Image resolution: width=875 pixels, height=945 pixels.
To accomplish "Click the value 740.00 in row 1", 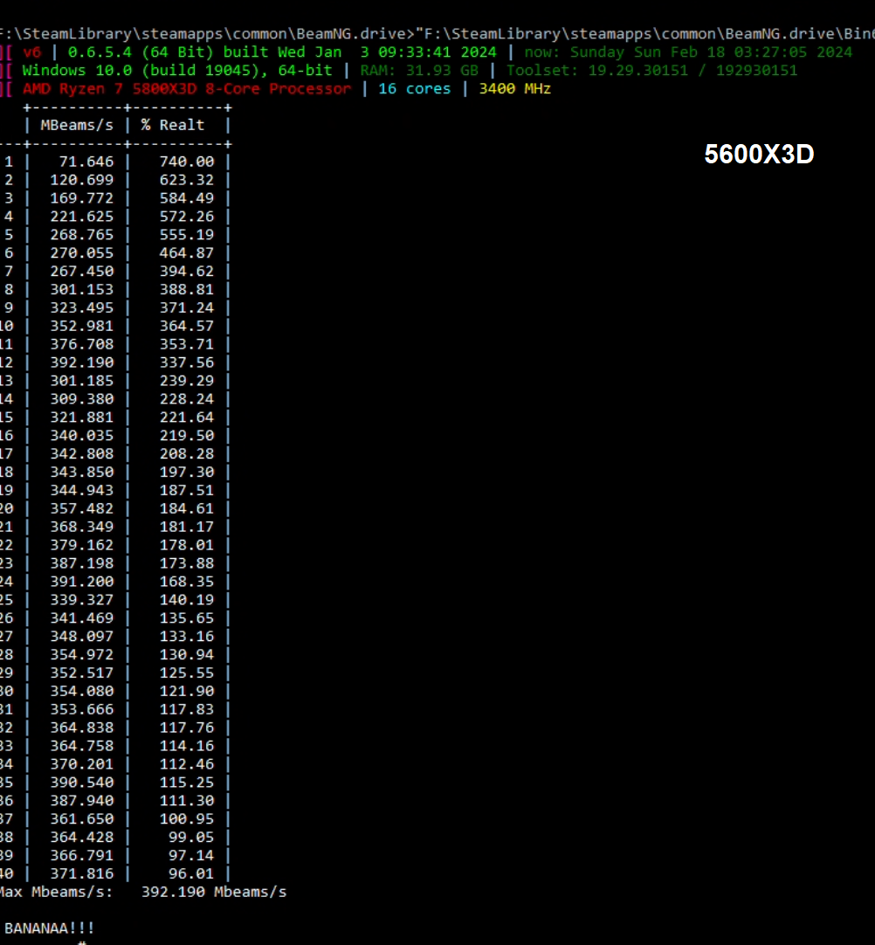I will tap(187, 162).
